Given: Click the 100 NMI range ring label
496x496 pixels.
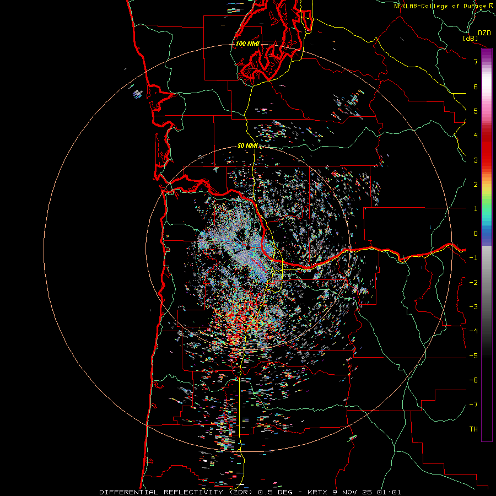Looking at the screenshot, I should [x=247, y=44].
